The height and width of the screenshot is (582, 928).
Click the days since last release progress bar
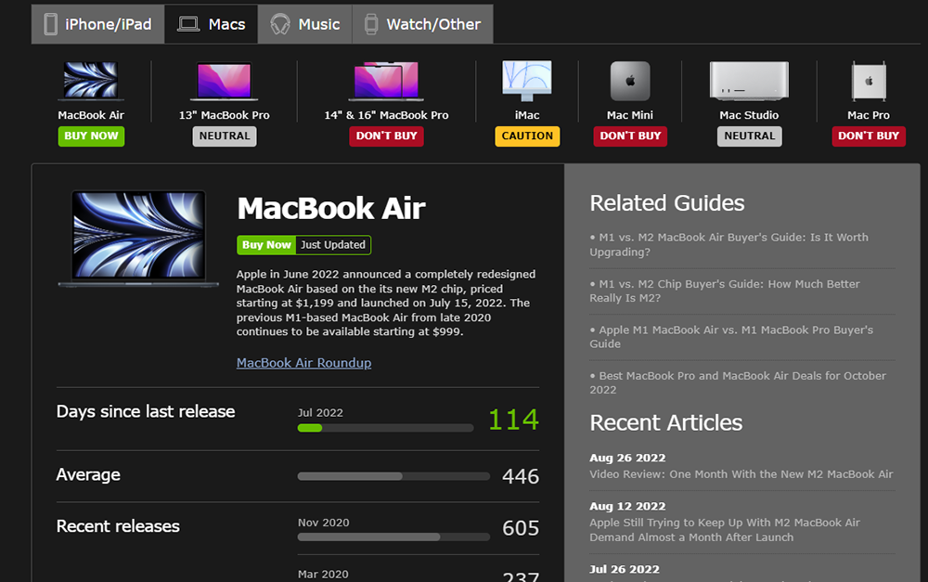tap(385, 428)
